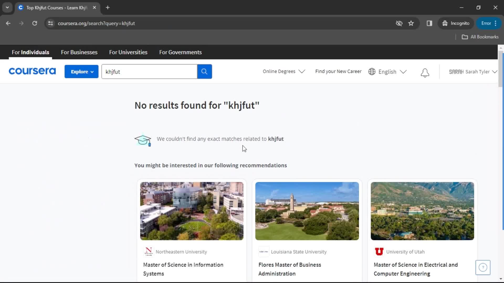Click the browser profile extensions icon

click(x=429, y=23)
